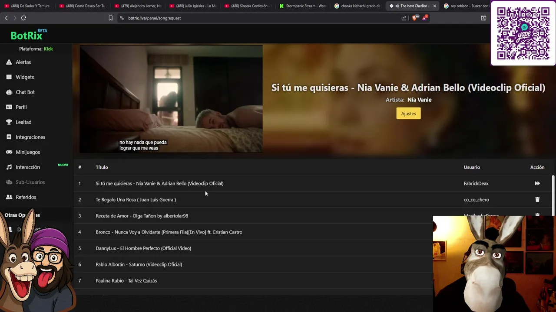Click the Referidos people icon
The image size is (556, 312).
pos(9,197)
